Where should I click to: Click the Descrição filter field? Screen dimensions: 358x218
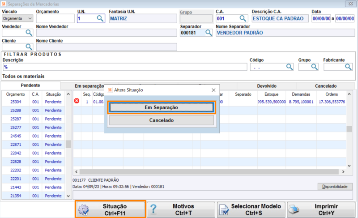(x=125, y=67)
